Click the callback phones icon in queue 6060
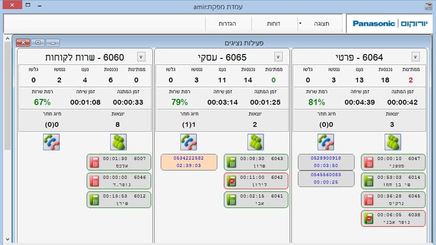 click(51, 142)
